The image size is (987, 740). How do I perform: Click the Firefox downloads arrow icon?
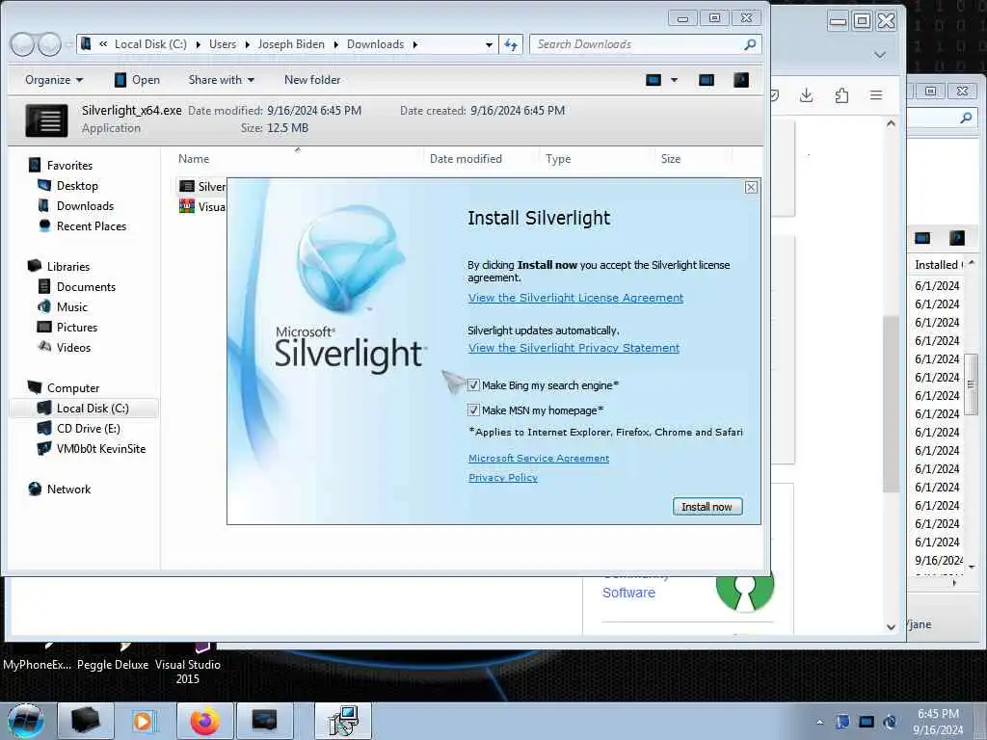(x=807, y=95)
